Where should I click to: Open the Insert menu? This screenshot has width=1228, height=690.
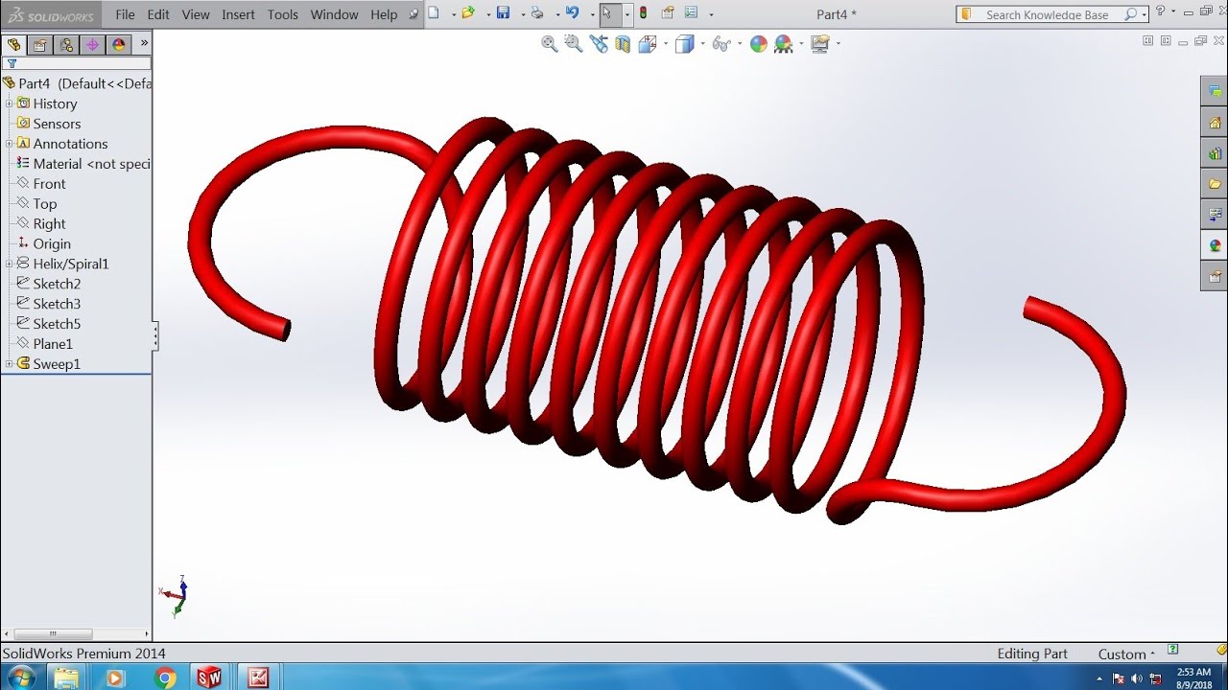(238, 14)
